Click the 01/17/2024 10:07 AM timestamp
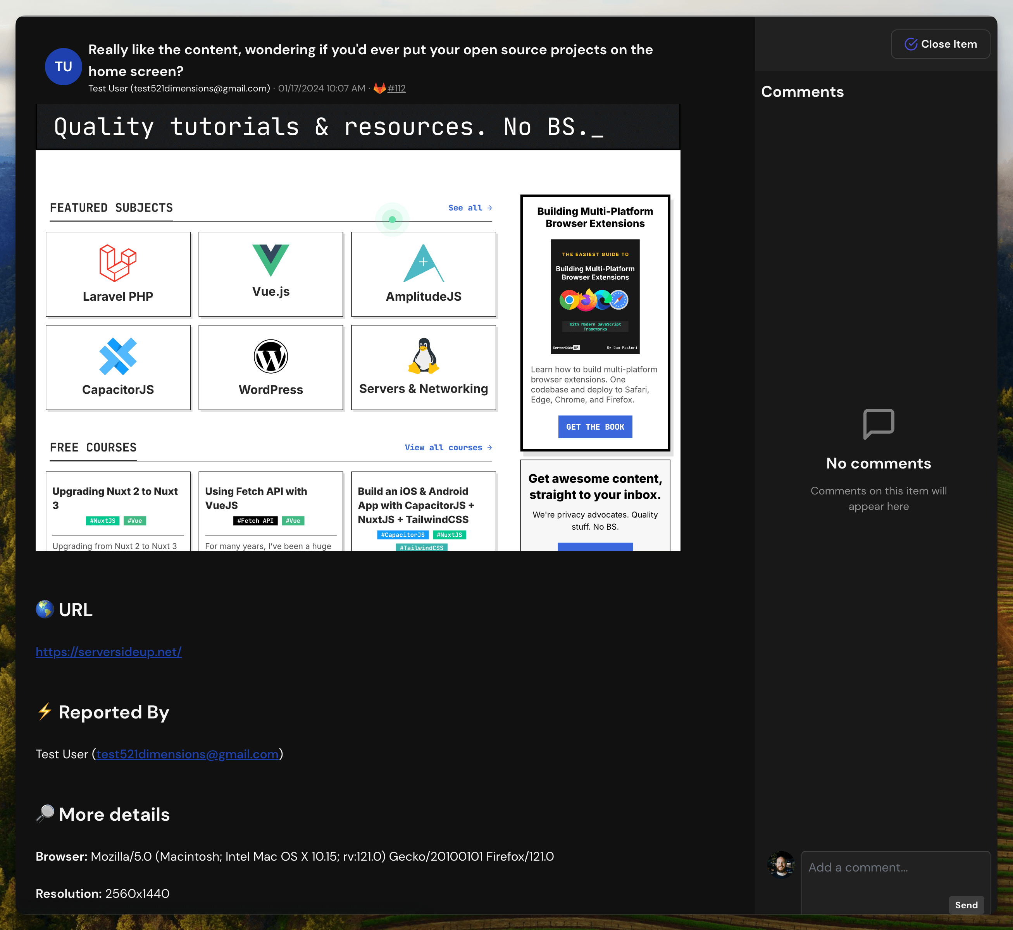Image resolution: width=1013 pixels, height=930 pixels. [x=322, y=89]
